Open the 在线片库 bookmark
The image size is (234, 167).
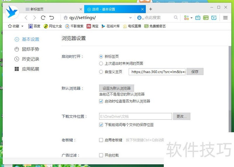coord(111,26)
